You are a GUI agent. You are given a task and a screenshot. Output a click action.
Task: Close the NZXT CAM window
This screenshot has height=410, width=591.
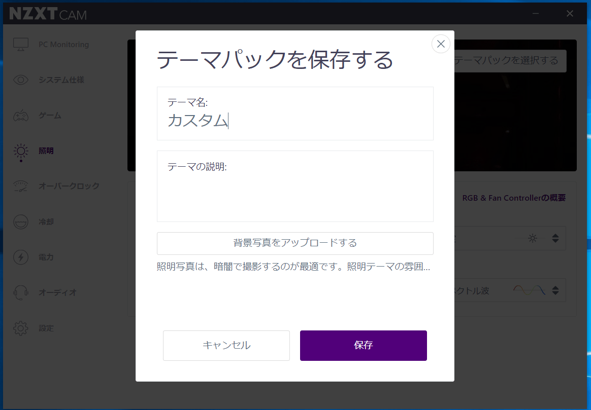[570, 14]
